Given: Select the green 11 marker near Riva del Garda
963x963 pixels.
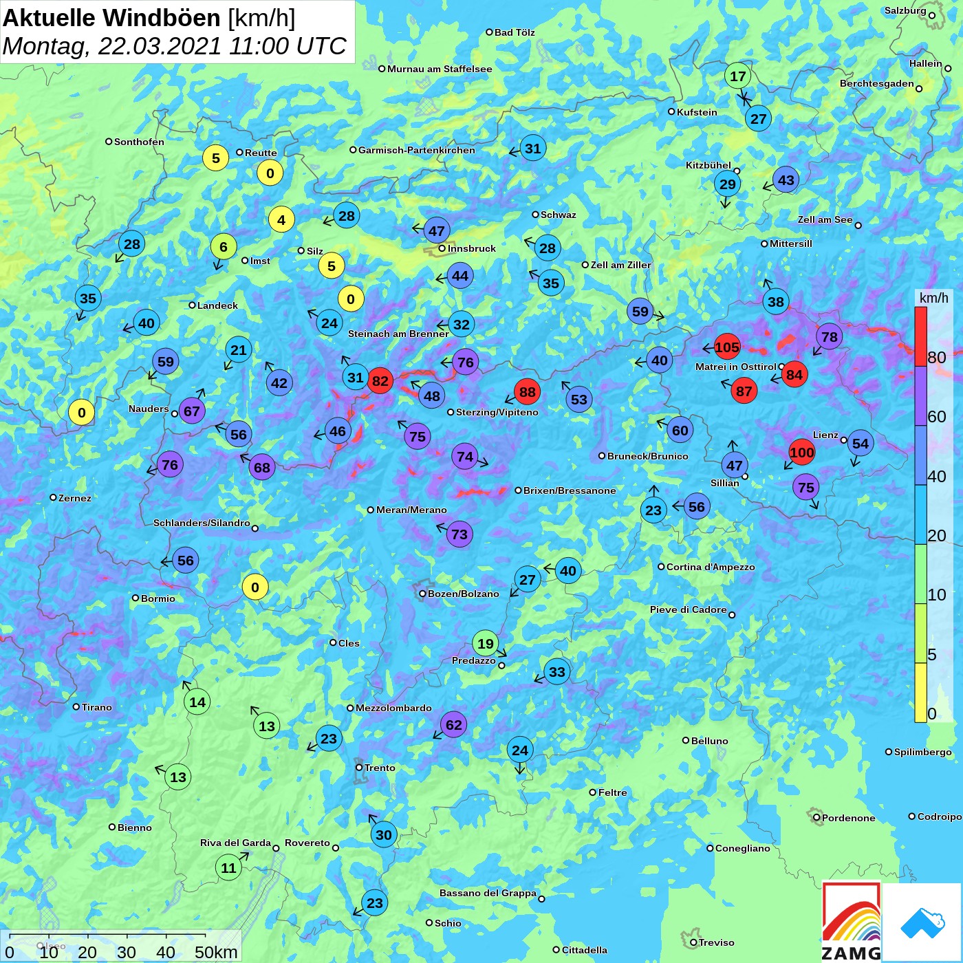Looking at the screenshot, I should click(x=228, y=868).
